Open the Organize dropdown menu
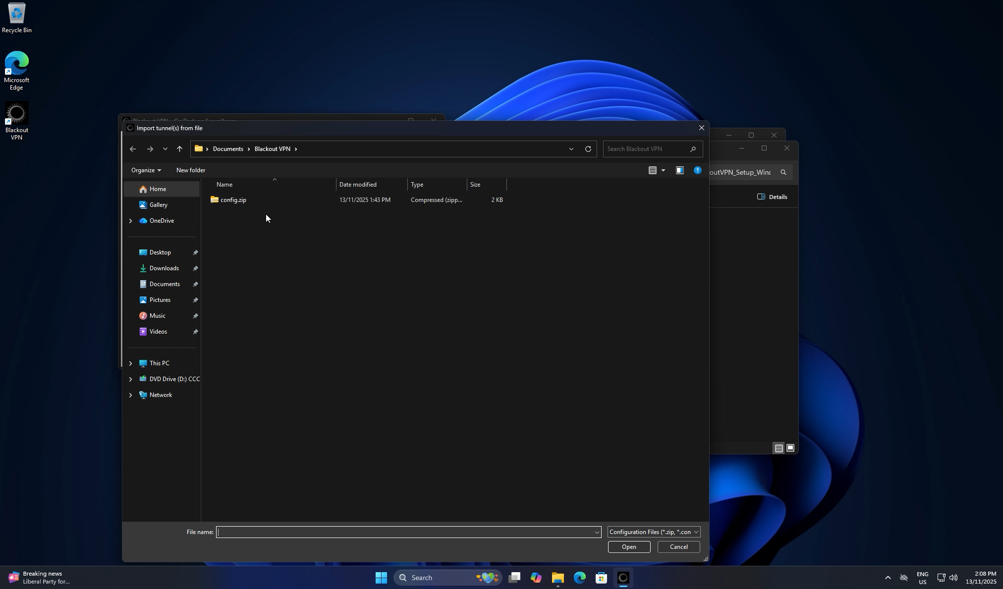The image size is (1003, 589). 145,170
